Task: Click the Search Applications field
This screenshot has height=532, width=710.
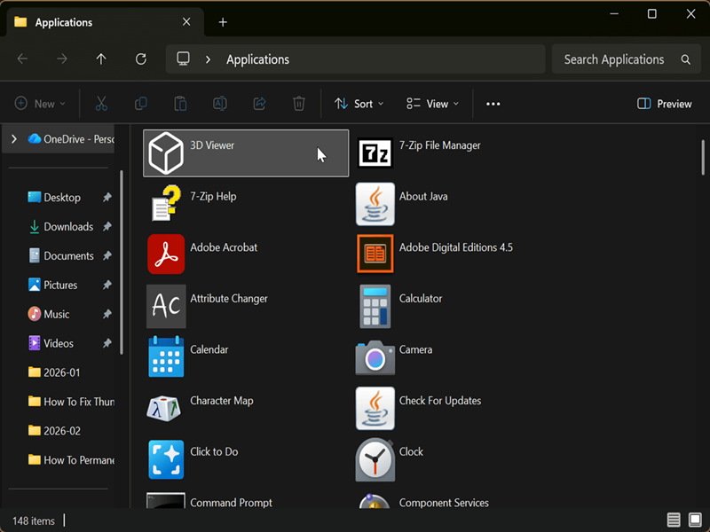Action: pyautogui.click(x=614, y=59)
